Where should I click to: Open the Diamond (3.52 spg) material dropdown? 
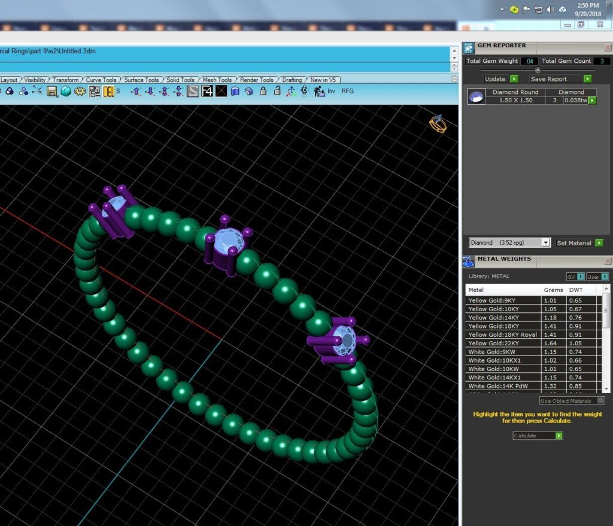pyautogui.click(x=509, y=243)
